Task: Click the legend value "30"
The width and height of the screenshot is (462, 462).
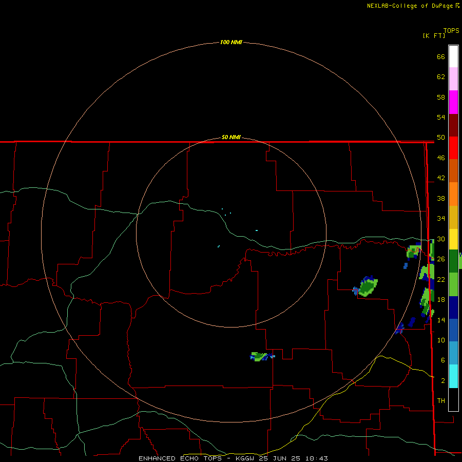Action: click(x=441, y=239)
